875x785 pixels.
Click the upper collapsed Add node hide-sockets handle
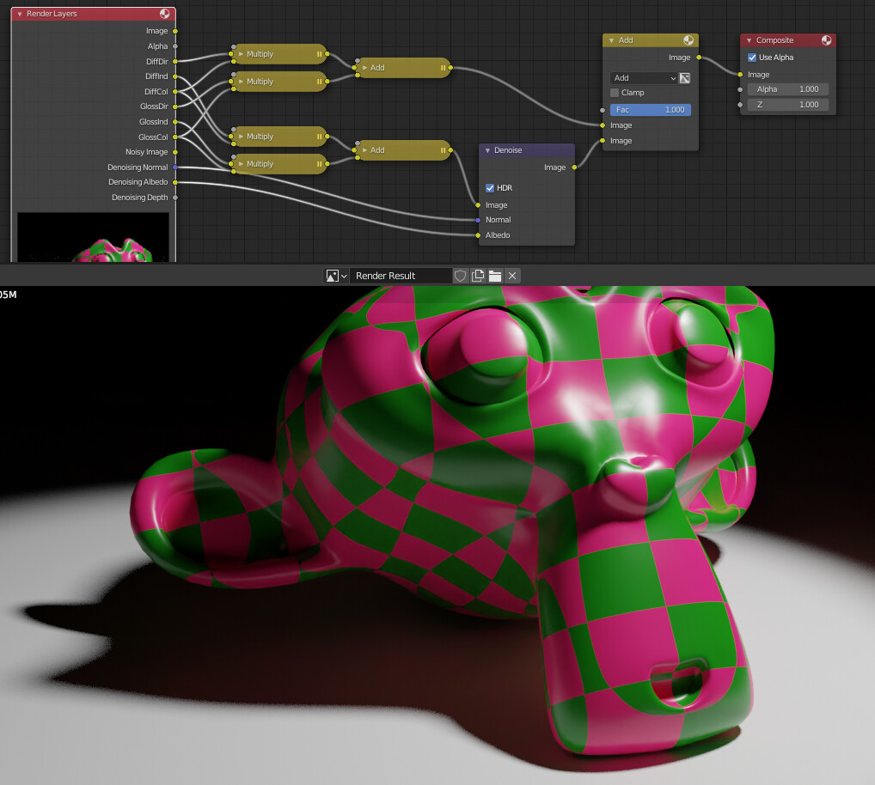click(x=443, y=68)
